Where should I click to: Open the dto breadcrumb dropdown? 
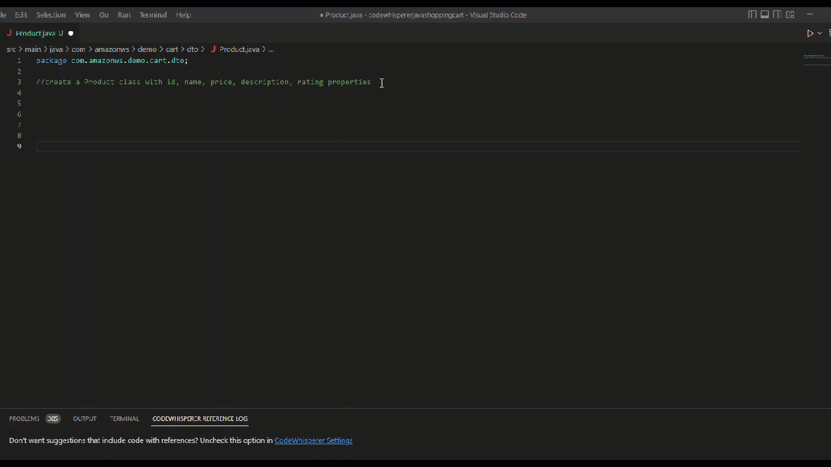192,49
